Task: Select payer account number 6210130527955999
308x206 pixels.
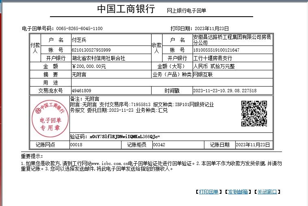Action: [x=91, y=50]
